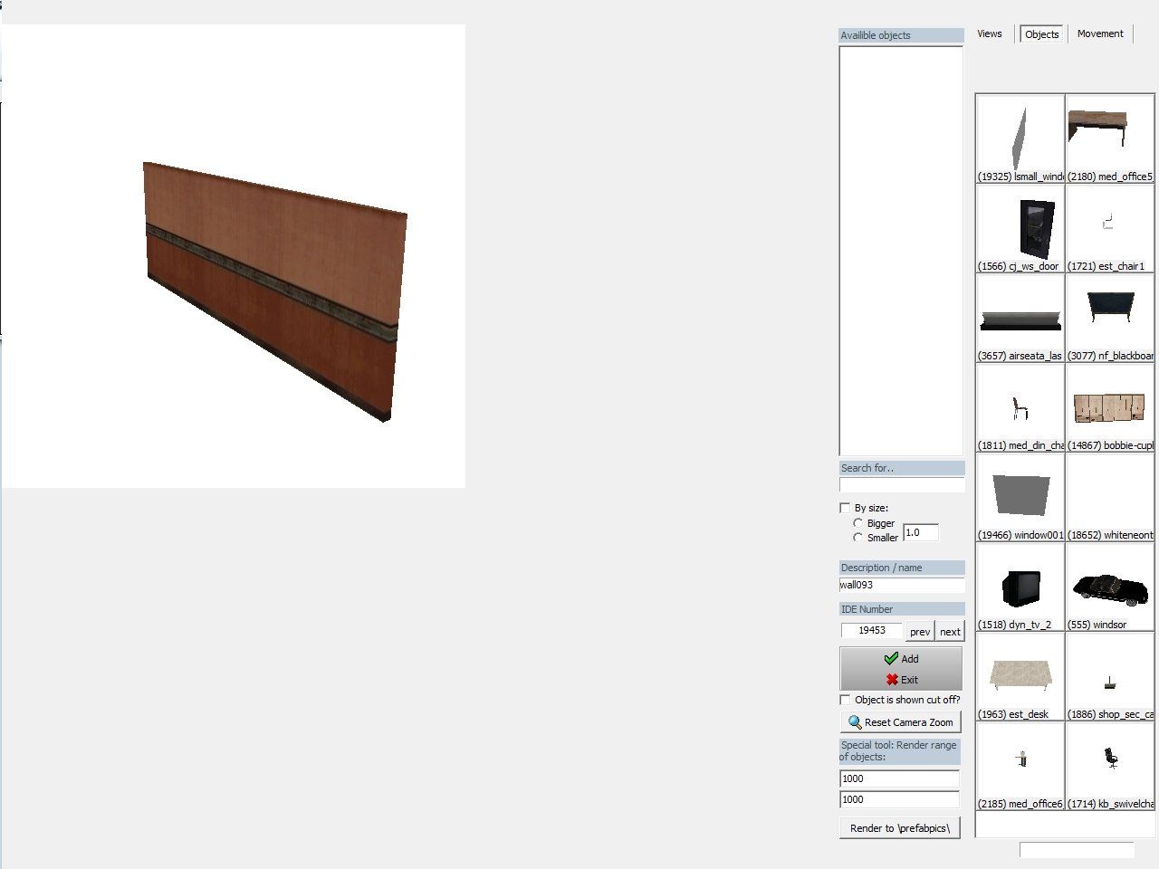
Task: Click the blank field below the thumbnails
Action: 1077,850
